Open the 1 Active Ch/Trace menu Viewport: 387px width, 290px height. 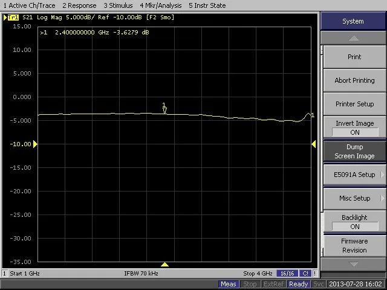point(29,5)
